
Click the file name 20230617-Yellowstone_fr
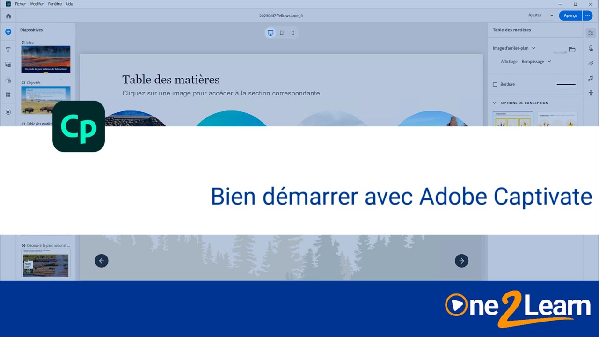[x=281, y=15]
